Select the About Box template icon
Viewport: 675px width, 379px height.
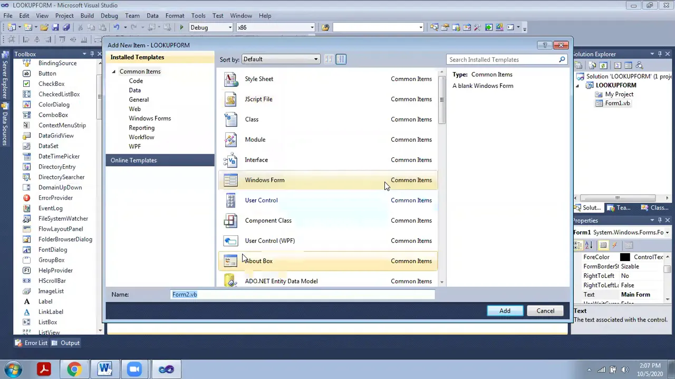point(230,261)
